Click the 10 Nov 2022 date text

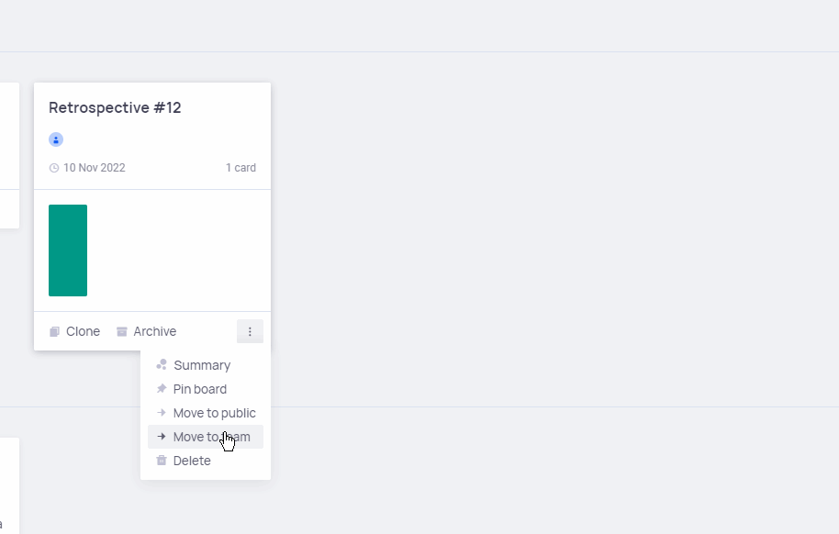[x=95, y=168]
